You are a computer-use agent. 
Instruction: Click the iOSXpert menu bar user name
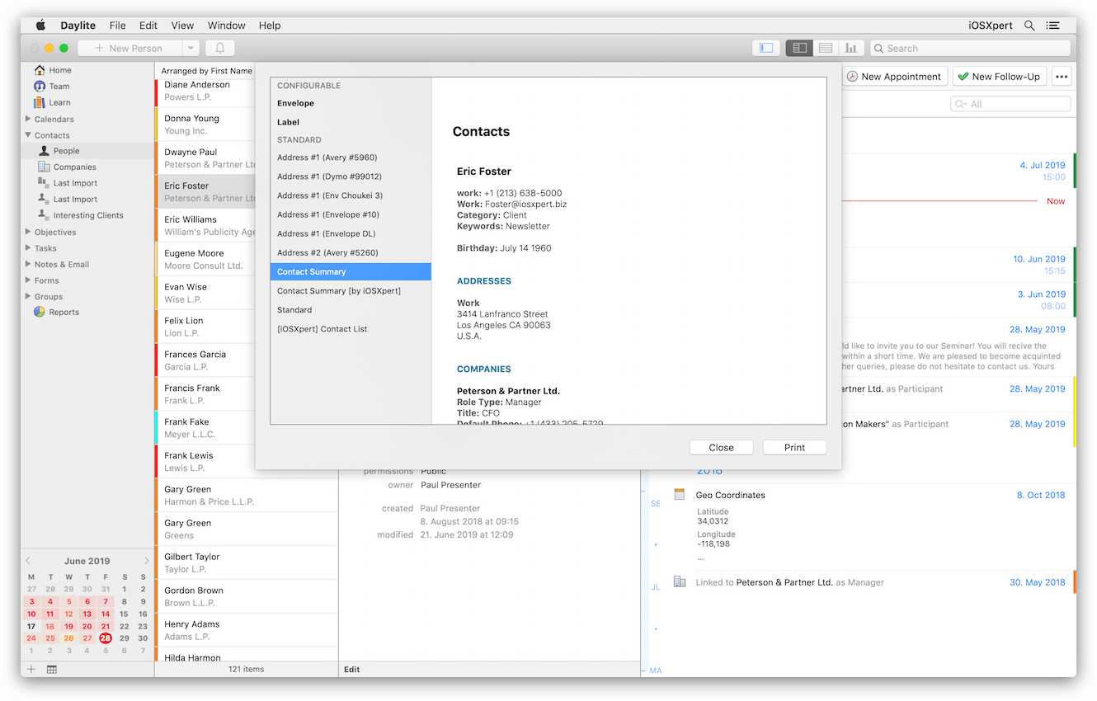[x=990, y=26]
